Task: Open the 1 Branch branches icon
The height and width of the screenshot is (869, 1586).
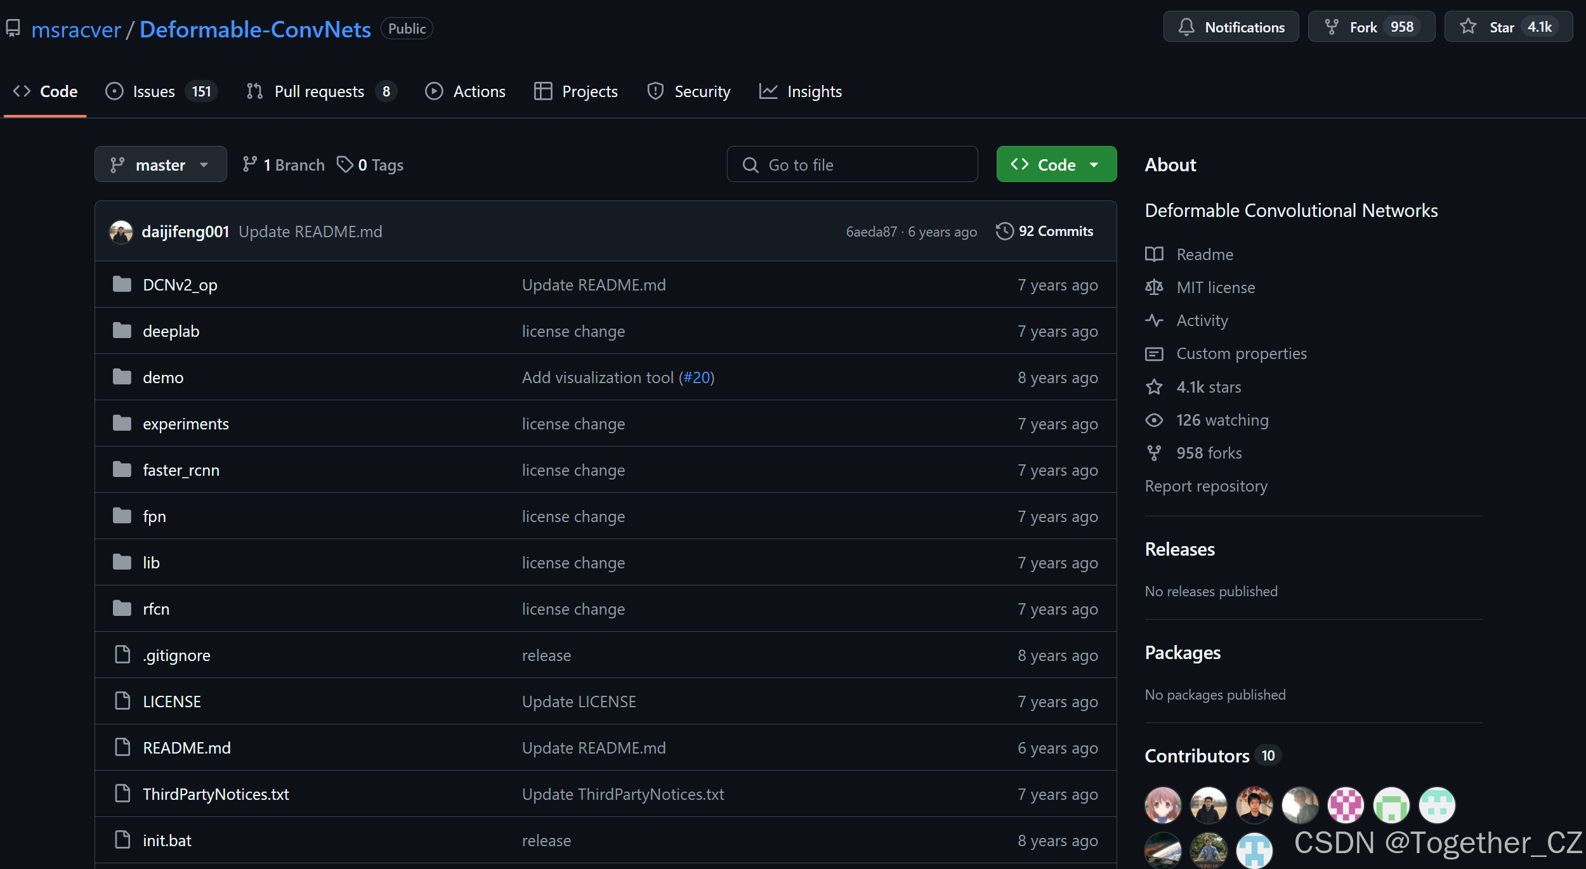Action: (249, 165)
